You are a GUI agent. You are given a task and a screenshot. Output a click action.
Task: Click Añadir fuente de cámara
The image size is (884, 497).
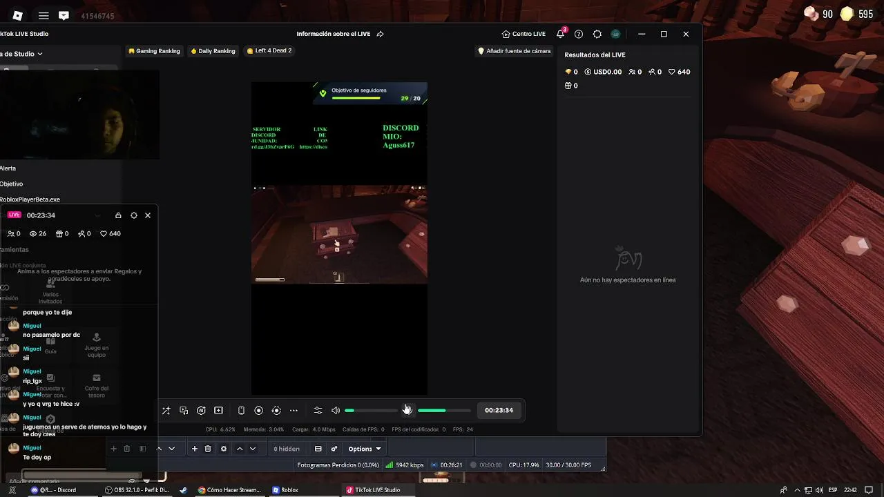(x=515, y=51)
